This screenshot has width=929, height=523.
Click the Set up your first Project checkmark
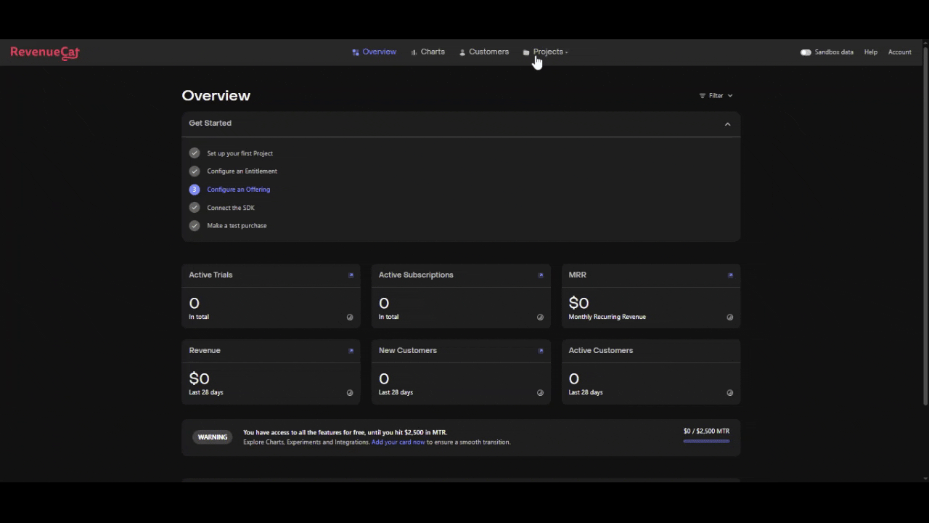194,153
